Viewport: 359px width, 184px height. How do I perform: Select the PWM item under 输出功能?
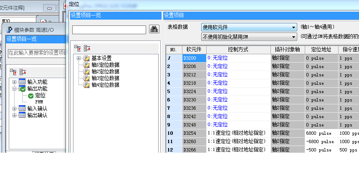click(x=39, y=102)
